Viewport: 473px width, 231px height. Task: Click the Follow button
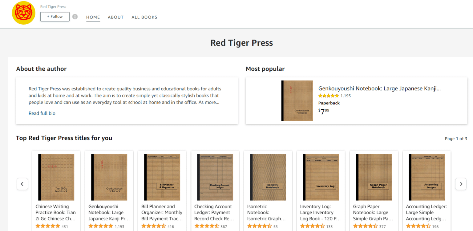pos(55,17)
